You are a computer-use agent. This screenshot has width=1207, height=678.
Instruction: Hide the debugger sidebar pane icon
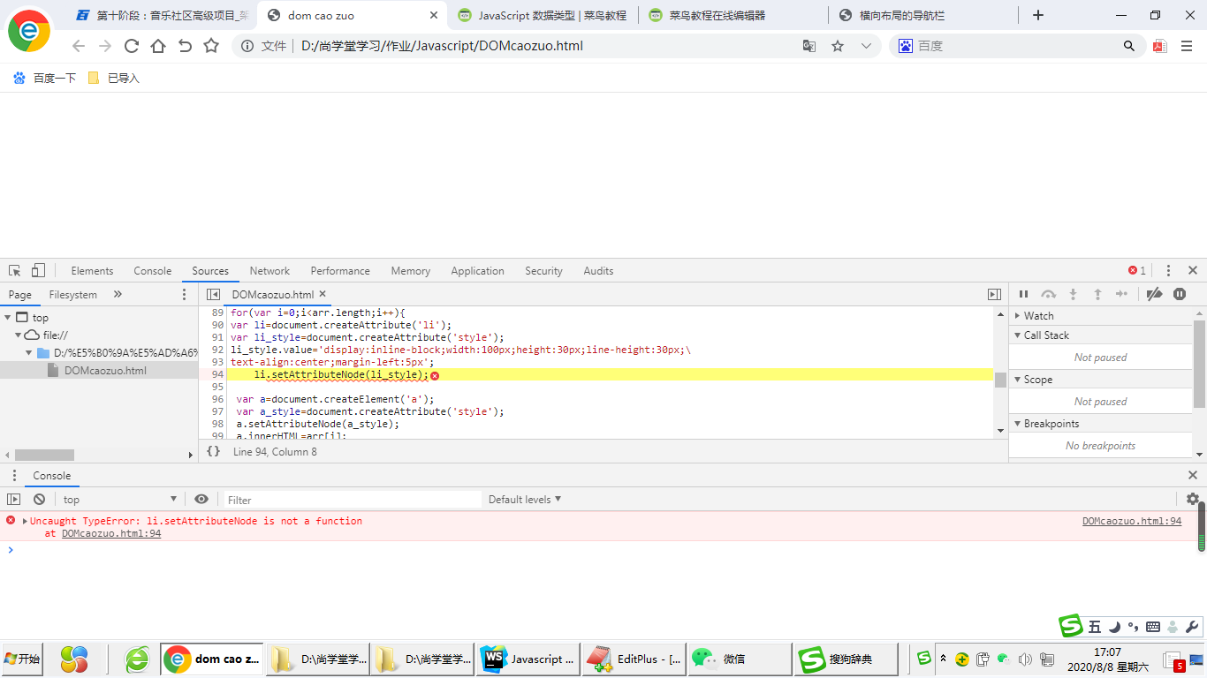tap(994, 294)
